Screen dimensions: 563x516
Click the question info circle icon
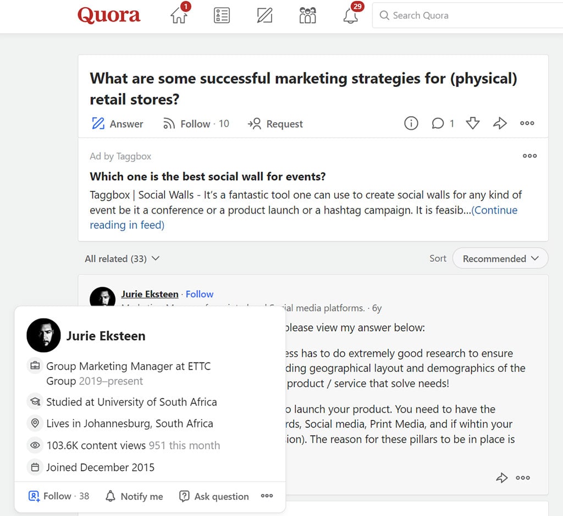411,124
